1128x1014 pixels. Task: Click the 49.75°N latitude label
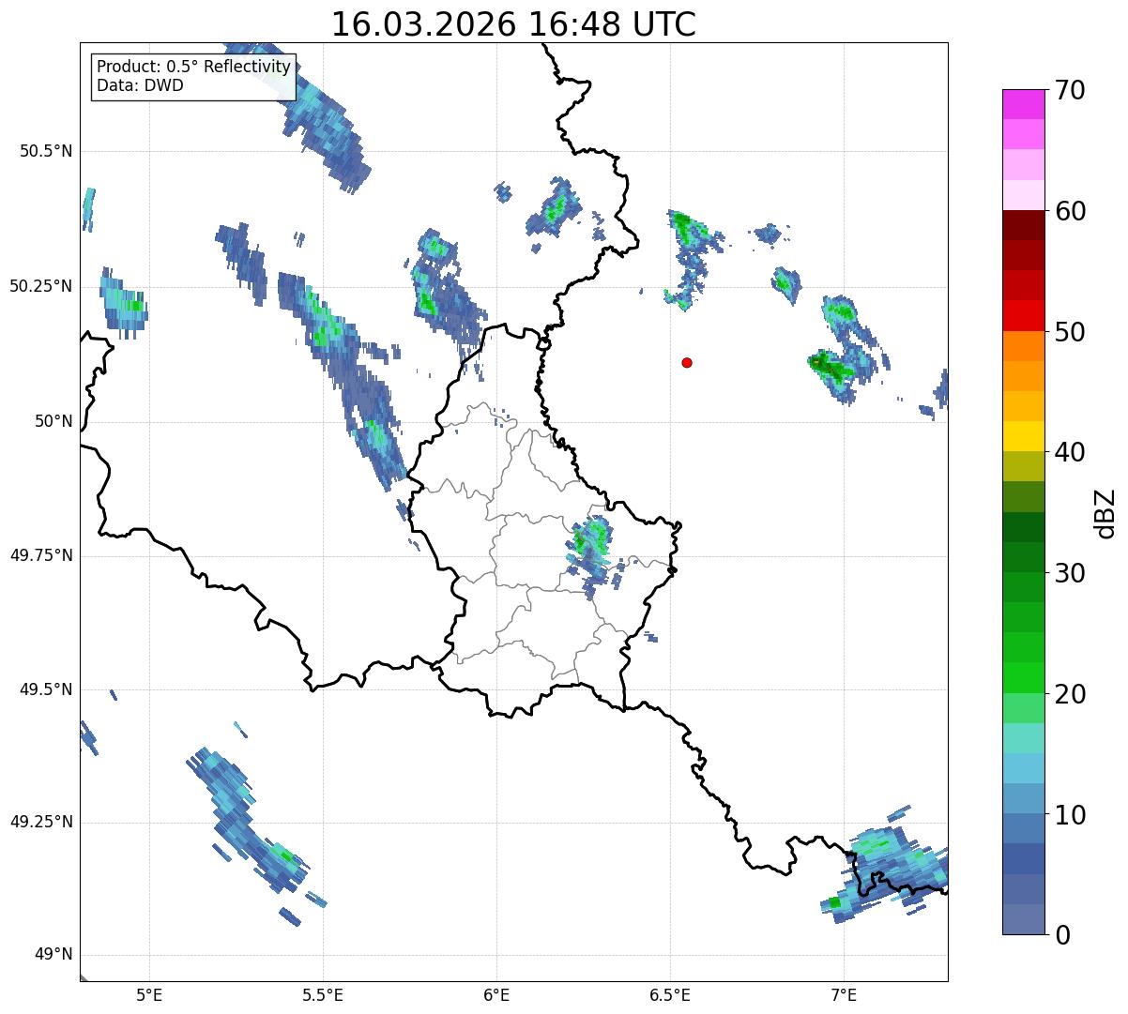(41, 555)
